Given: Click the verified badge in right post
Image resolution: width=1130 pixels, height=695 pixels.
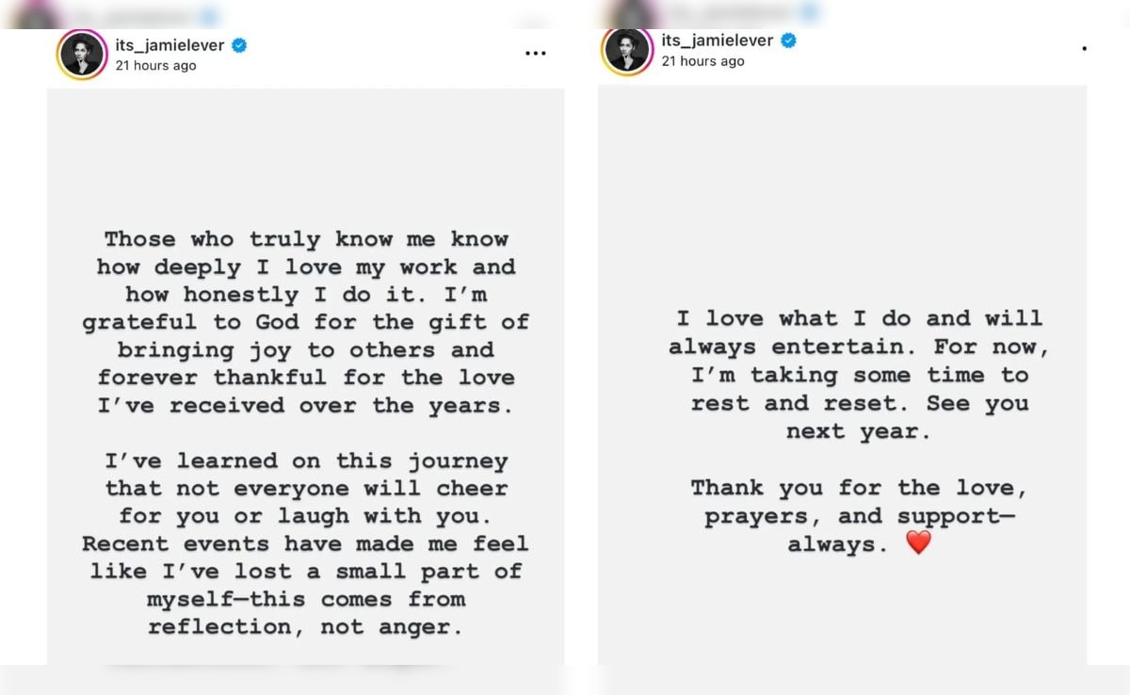Looking at the screenshot, I should (788, 40).
